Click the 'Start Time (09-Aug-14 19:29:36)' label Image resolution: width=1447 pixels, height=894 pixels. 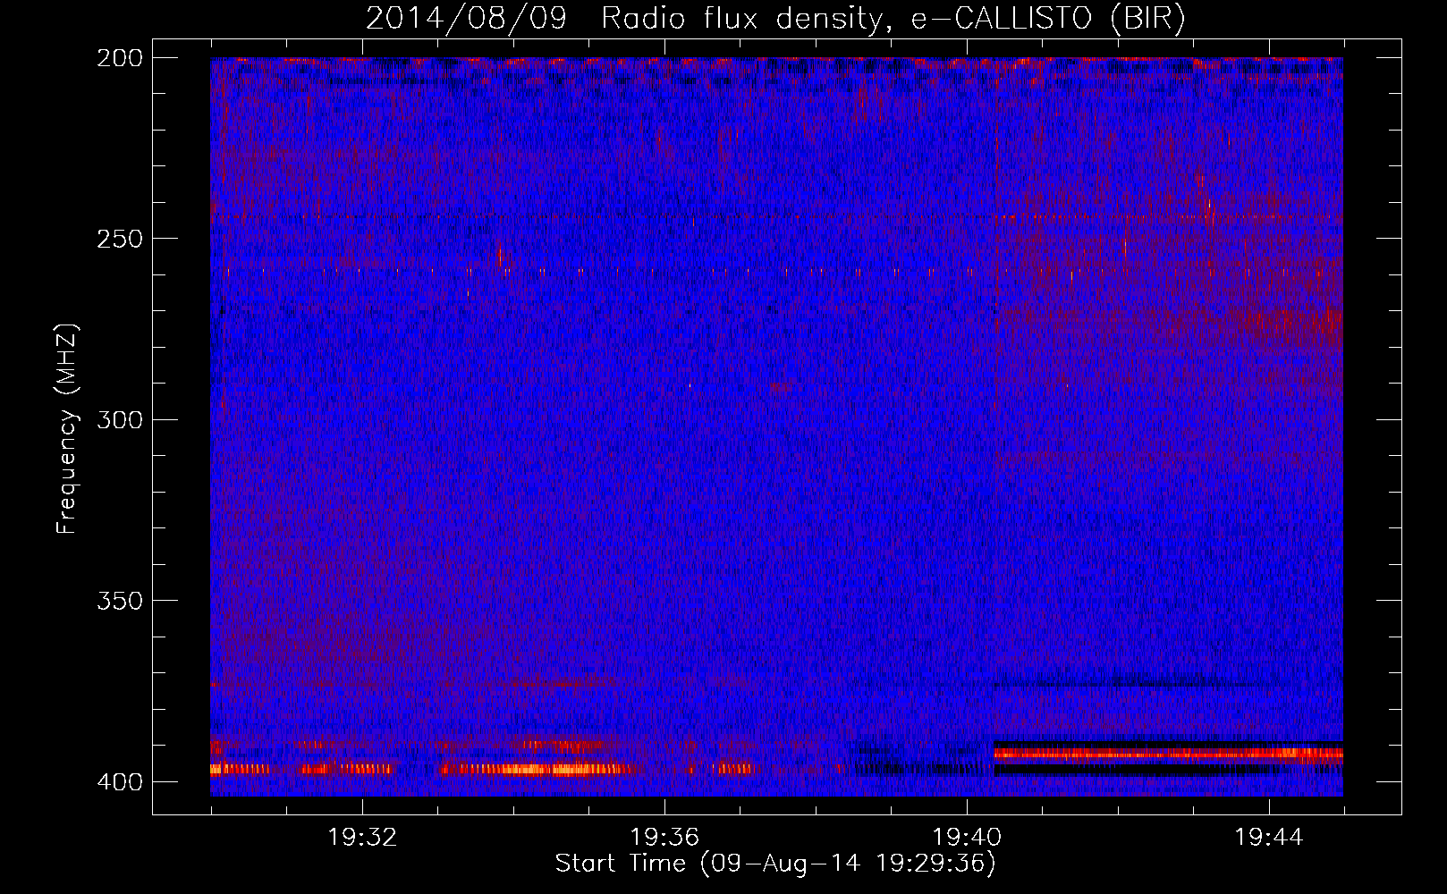(x=775, y=864)
